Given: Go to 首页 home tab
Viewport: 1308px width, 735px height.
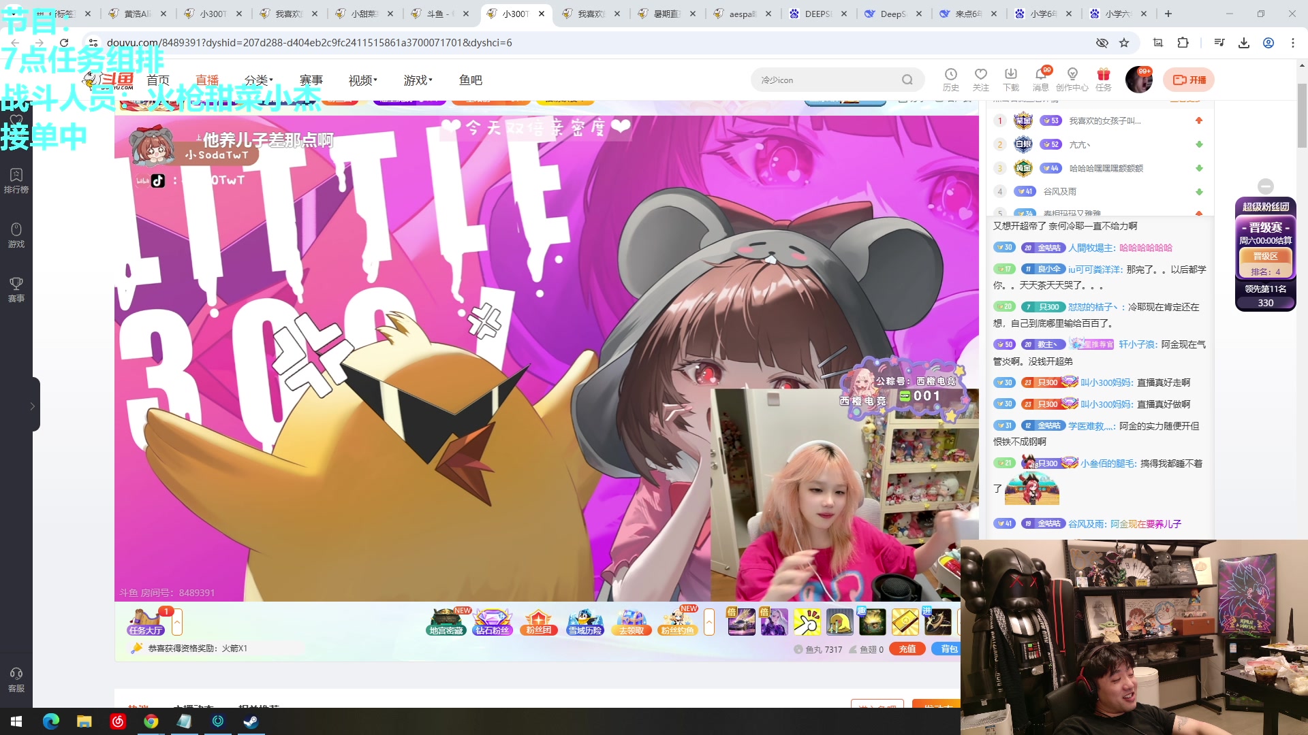Looking at the screenshot, I should point(158,80).
